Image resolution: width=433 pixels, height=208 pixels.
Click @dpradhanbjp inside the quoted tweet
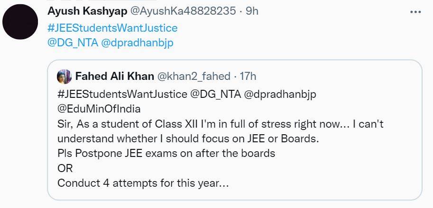(x=280, y=94)
